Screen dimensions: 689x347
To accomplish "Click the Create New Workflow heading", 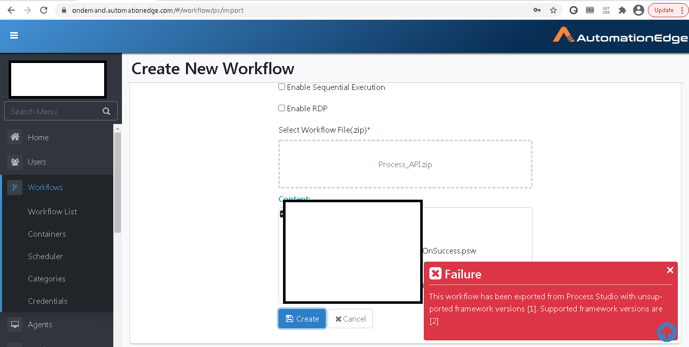I will pos(213,68).
